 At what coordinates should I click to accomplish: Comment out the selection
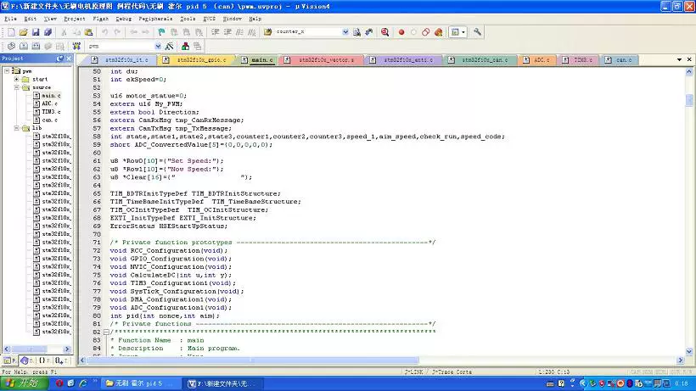(239, 32)
